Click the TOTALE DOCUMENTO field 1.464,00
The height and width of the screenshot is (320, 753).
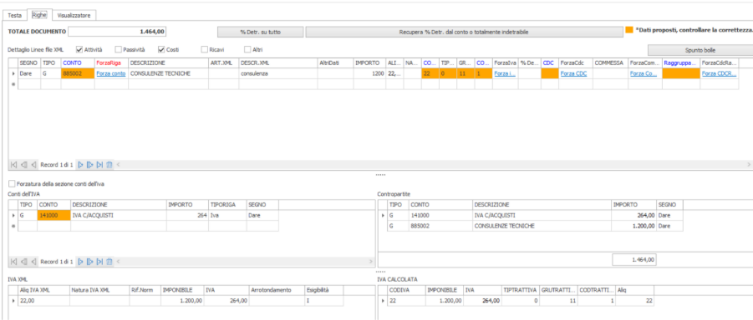point(118,32)
